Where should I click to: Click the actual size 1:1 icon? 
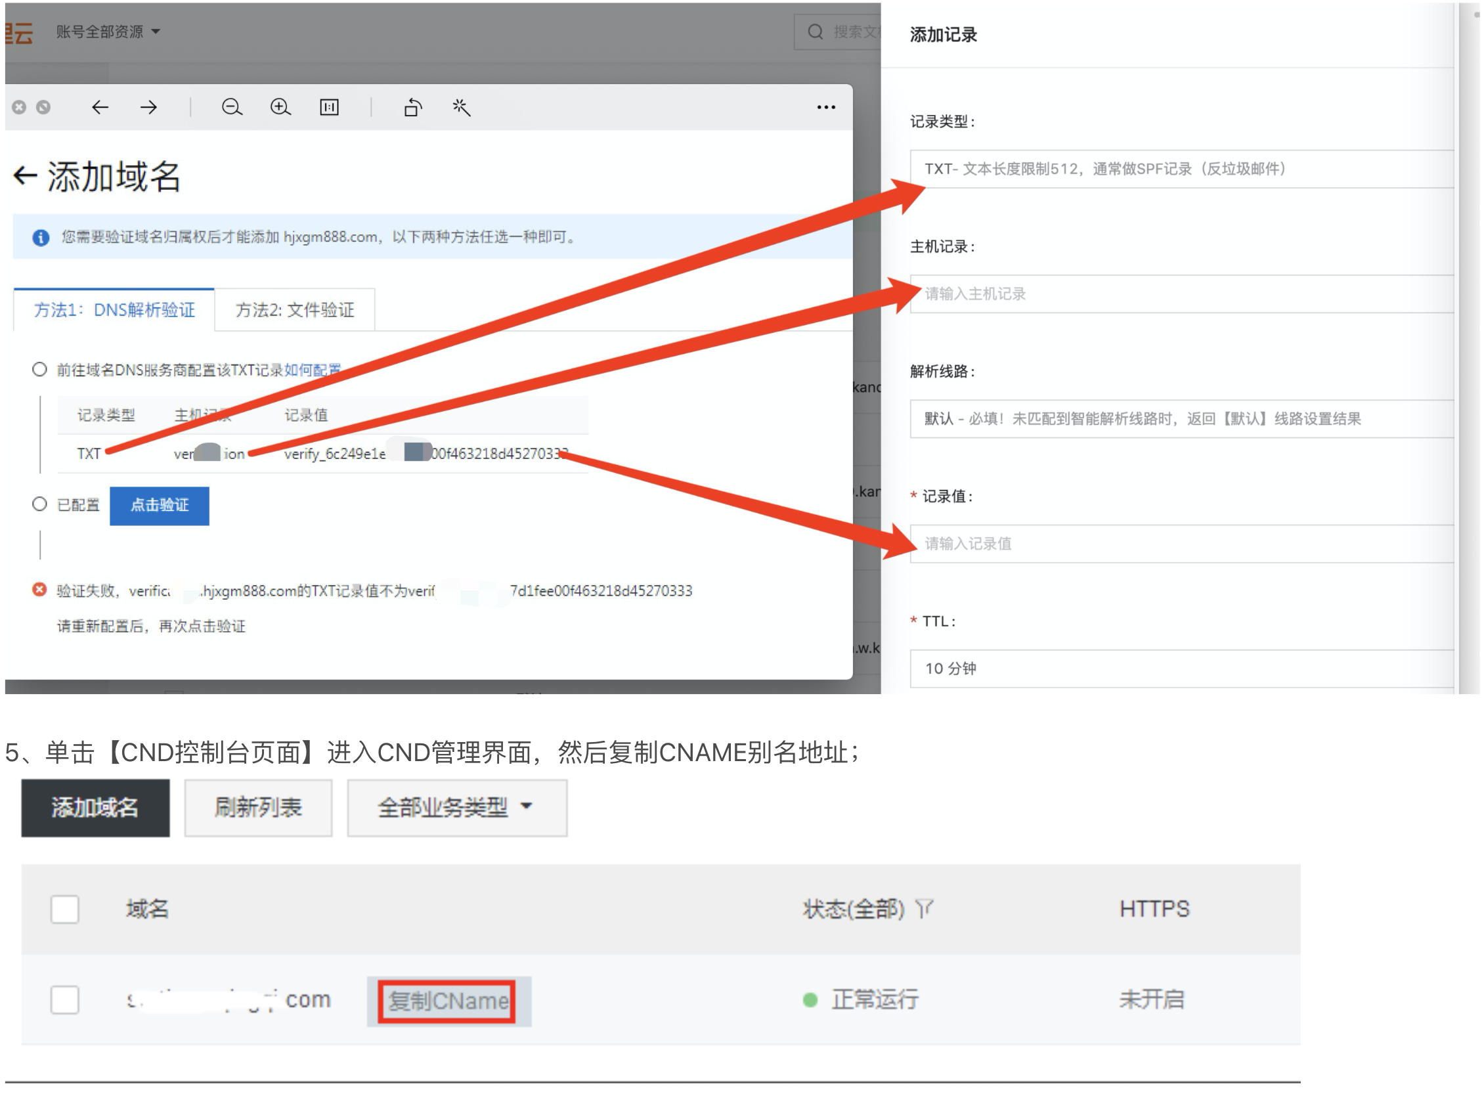click(x=329, y=107)
